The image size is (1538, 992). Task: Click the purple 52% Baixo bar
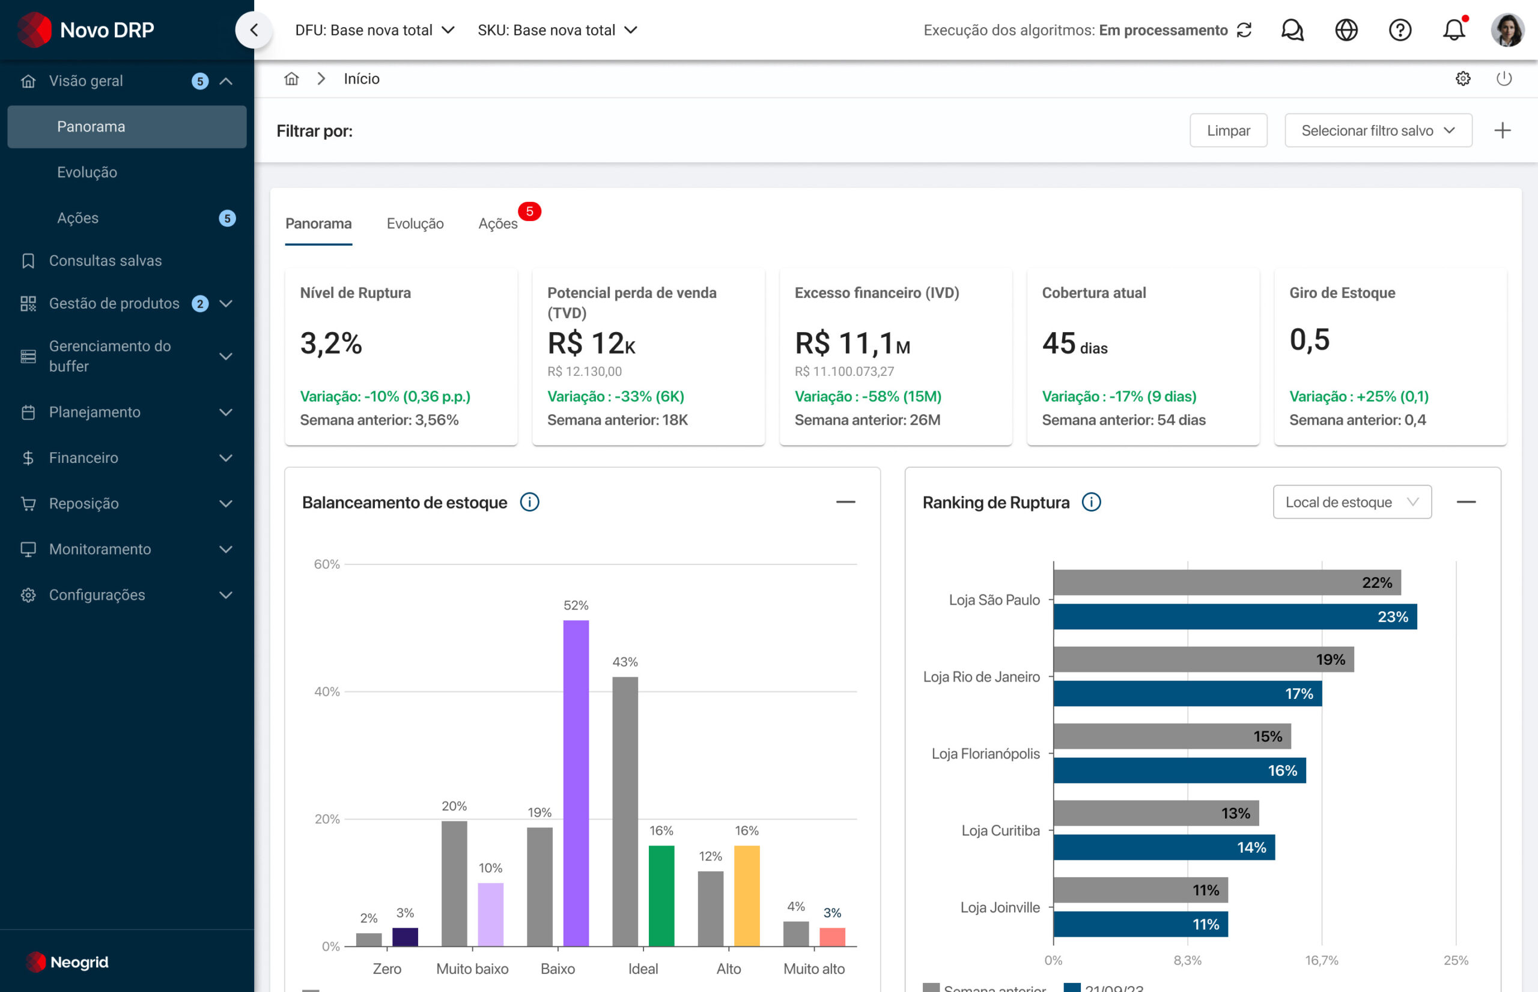(x=576, y=783)
